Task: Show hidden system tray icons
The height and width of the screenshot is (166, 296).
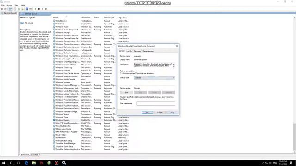Action: [x=263, y=163]
